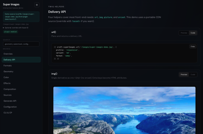Screen dimensions: 203x134
Task: Toggle the light/dark theme sun icon
Action: click(37, 5)
